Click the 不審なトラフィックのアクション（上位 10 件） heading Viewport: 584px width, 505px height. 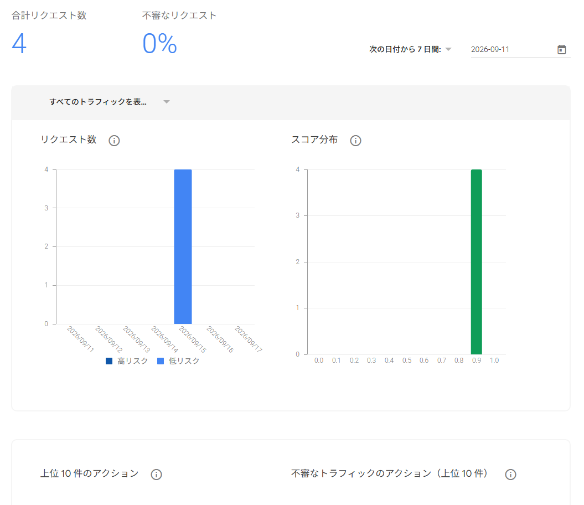(x=390, y=473)
